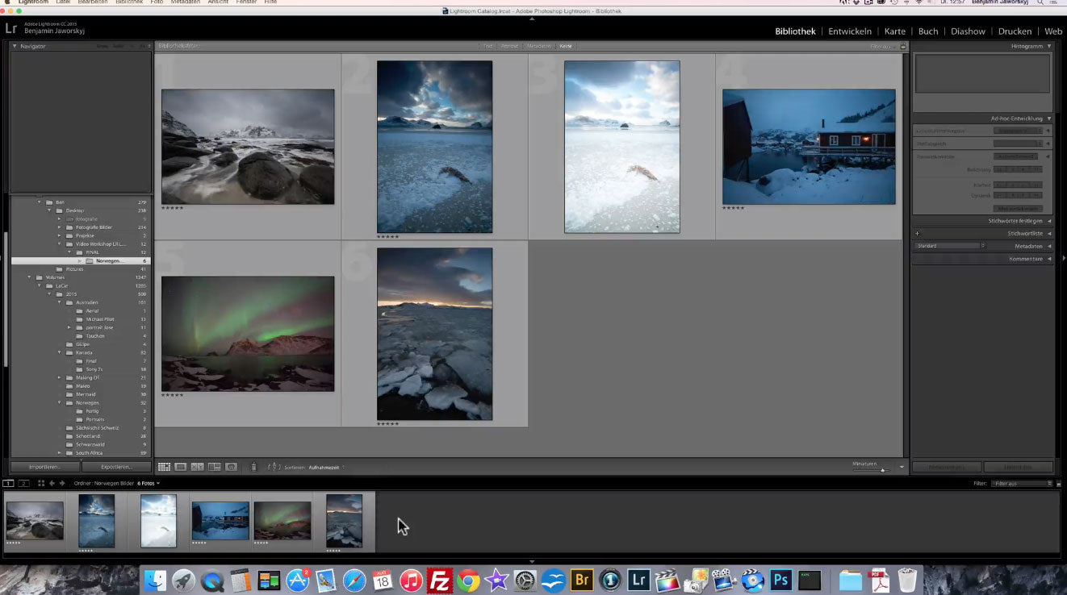Click the filmstrip grid shortcut icon
1067x595 pixels.
41,483
